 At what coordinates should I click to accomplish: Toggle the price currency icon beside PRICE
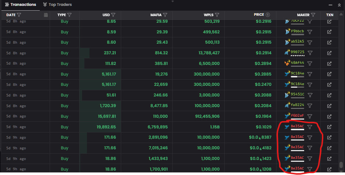(268, 15)
